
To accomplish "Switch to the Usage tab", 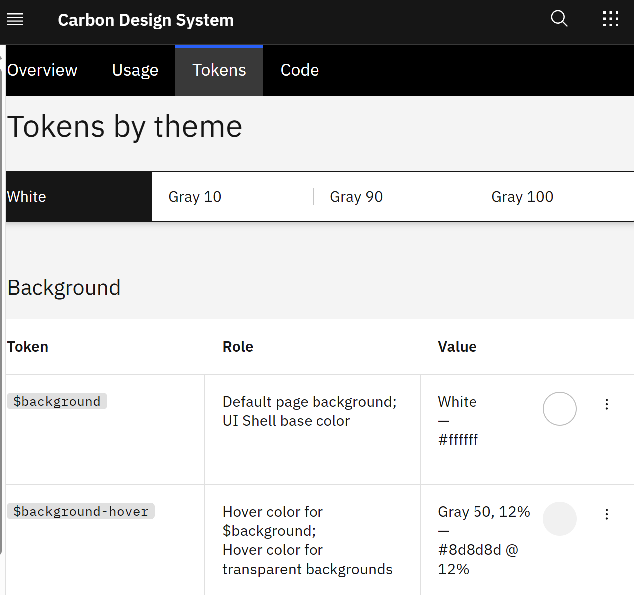I will pyautogui.click(x=135, y=70).
